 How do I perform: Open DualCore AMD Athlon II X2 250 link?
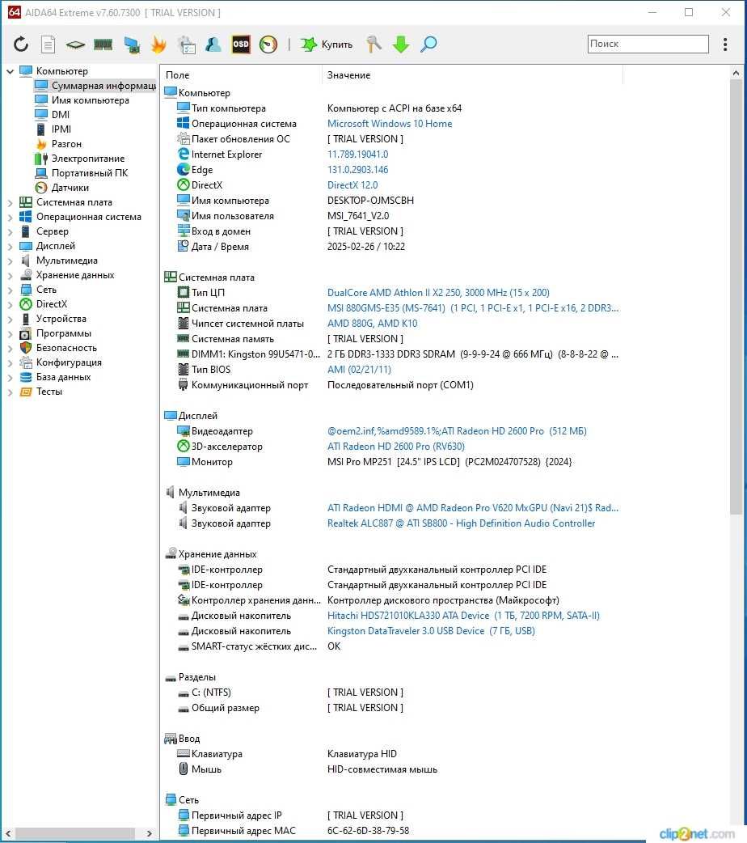[438, 293]
